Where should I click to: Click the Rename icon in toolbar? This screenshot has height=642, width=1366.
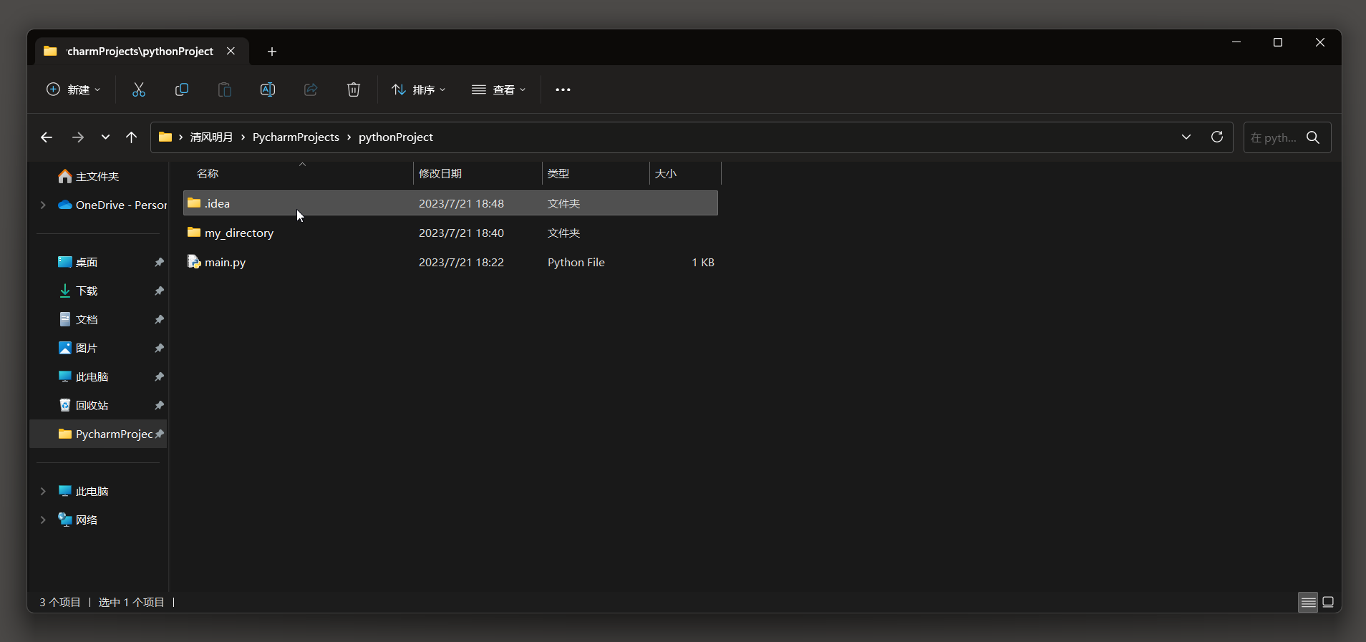click(x=268, y=89)
